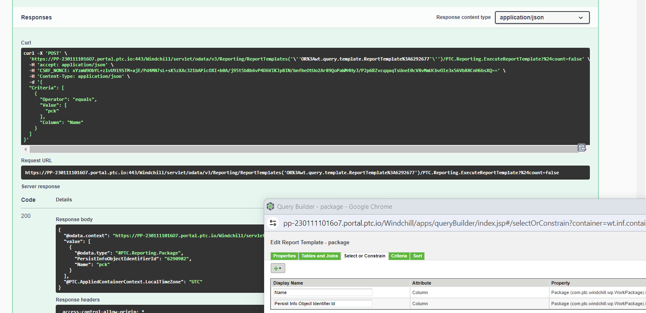Open the Response content type dropdown
646x313 pixels.
(542, 17)
